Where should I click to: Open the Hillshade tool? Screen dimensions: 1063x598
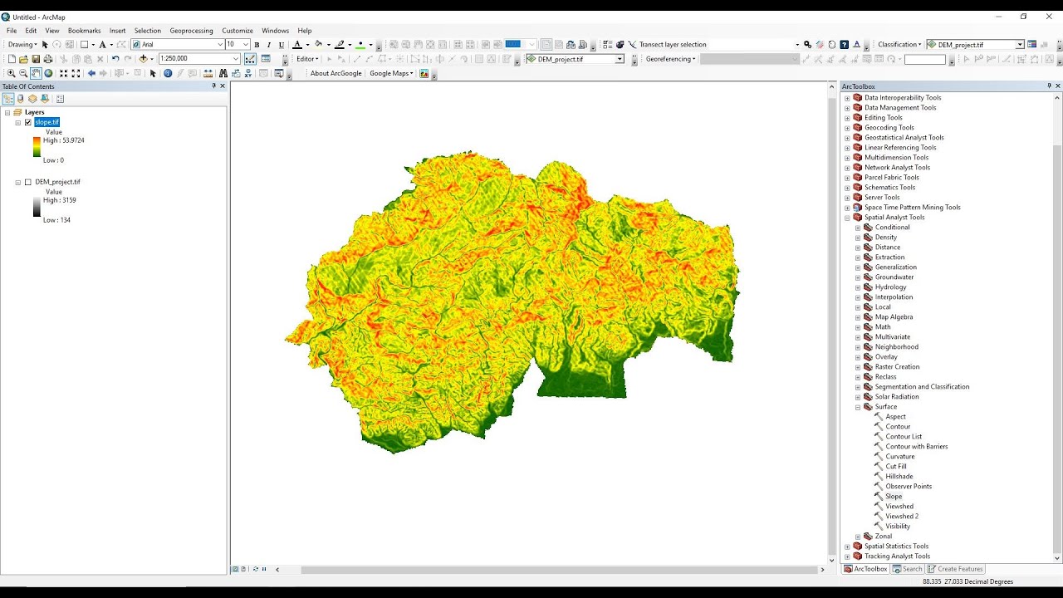pyautogui.click(x=899, y=477)
